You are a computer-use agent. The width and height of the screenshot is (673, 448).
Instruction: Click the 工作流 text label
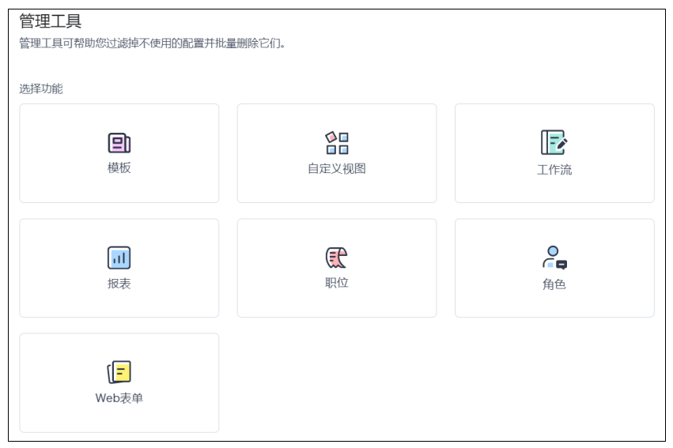[554, 170]
